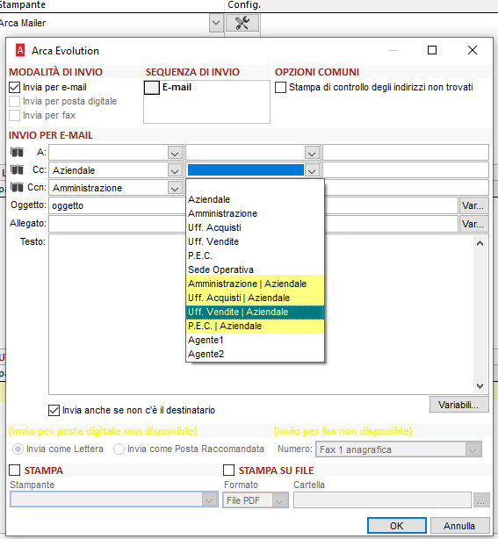Screen dimensions: 498x539
Task: Click the Cartella folder path field
Action: tap(382, 500)
